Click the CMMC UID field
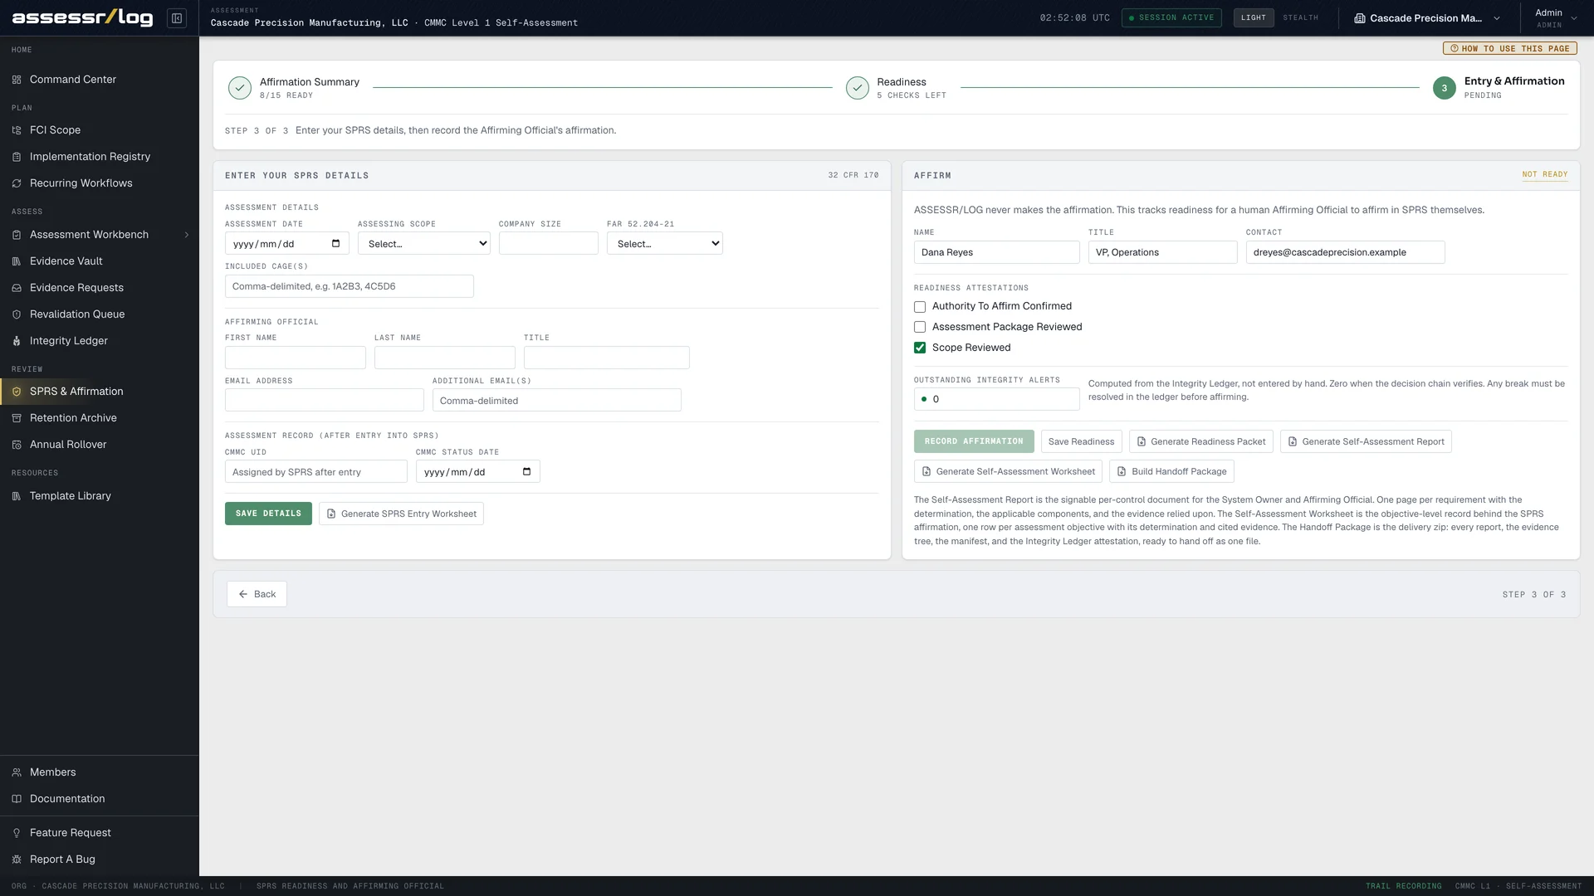The image size is (1594, 896). (x=316, y=472)
